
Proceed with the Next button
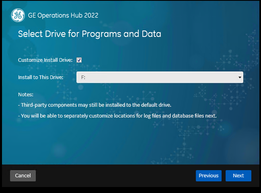click(238, 176)
